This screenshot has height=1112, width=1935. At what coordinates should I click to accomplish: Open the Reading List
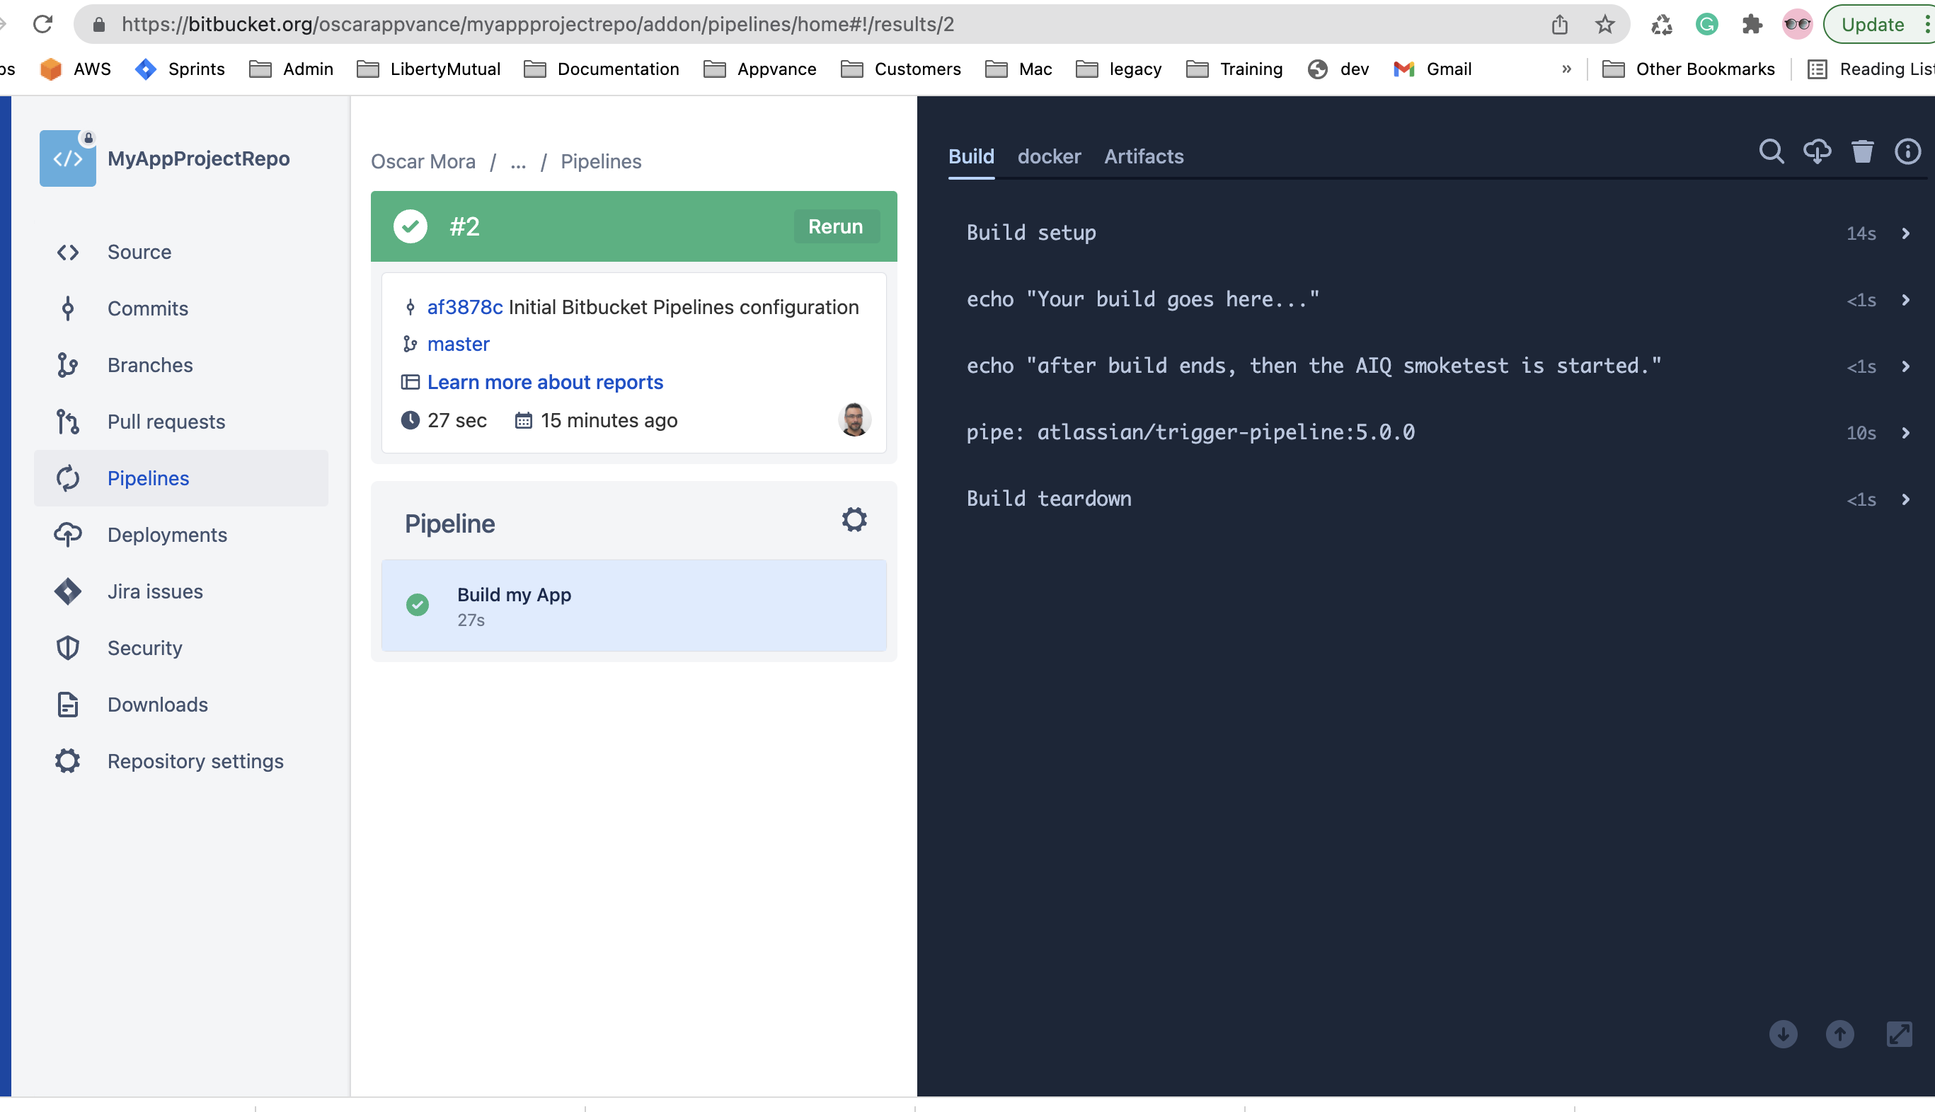[1870, 69]
